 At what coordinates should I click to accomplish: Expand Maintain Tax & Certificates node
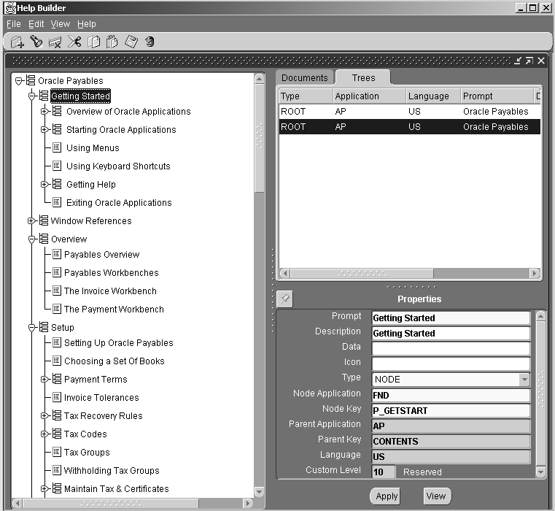[x=44, y=488]
